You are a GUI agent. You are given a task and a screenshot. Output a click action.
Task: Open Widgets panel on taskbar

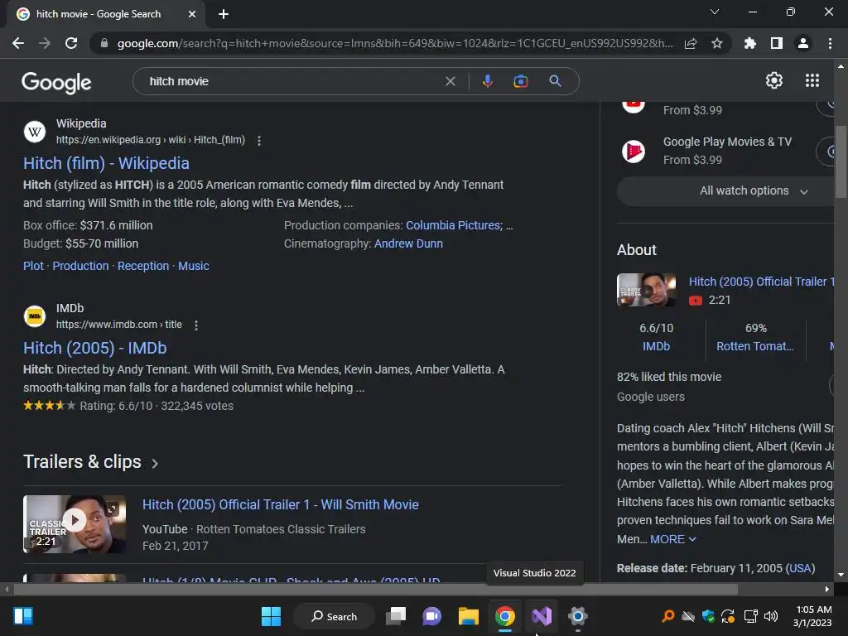click(x=23, y=616)
